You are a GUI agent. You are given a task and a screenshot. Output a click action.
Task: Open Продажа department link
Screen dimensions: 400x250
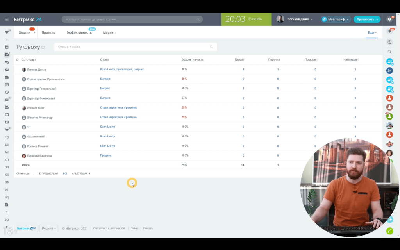pos(106,155)
